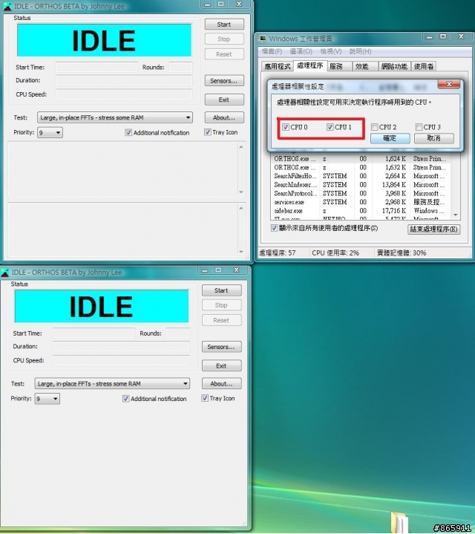This screenshot has height=534, width=475.
Task: Click Start in the top ORTHOS window
Action: point(224,25)
